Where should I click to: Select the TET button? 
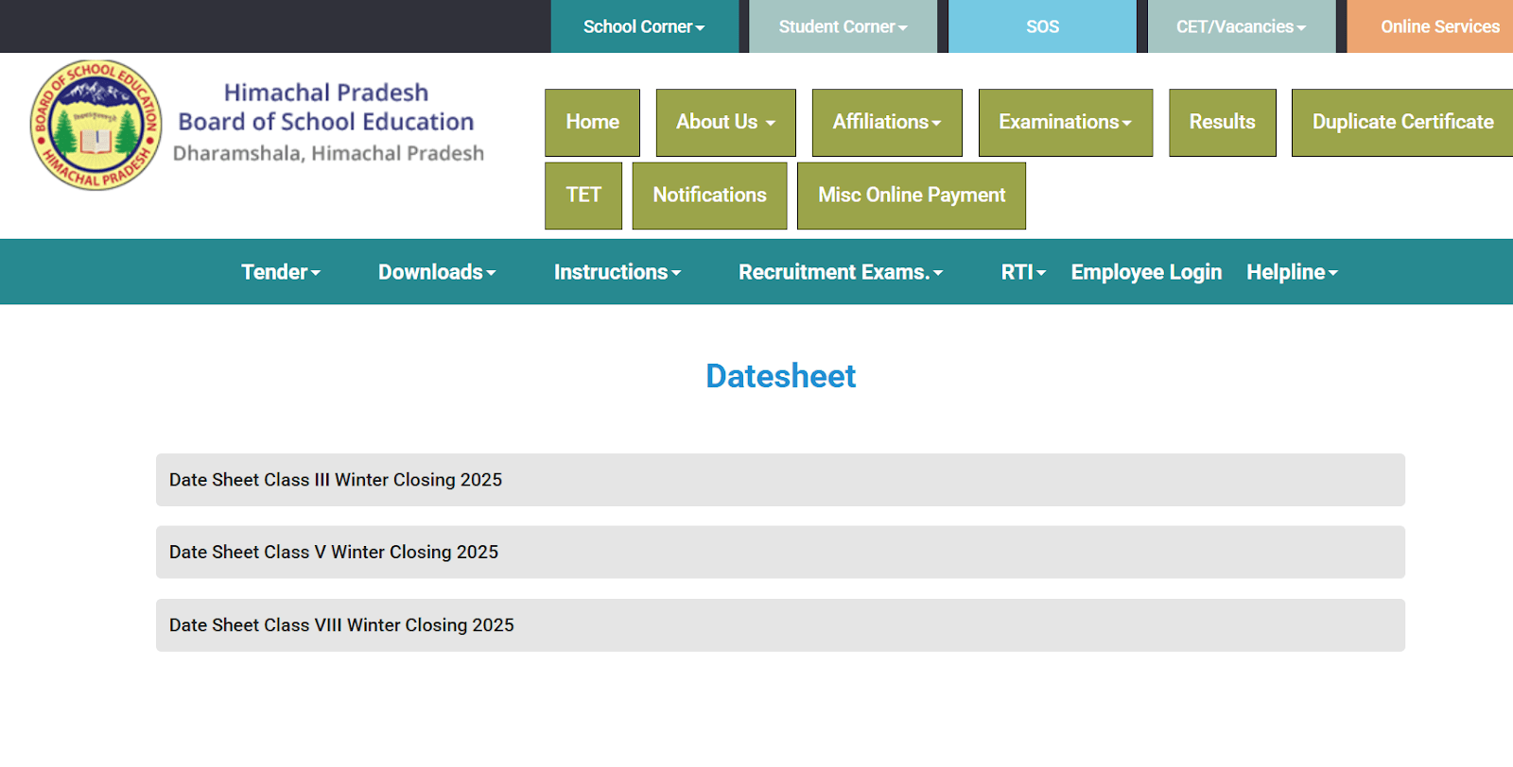coord(583,195)
